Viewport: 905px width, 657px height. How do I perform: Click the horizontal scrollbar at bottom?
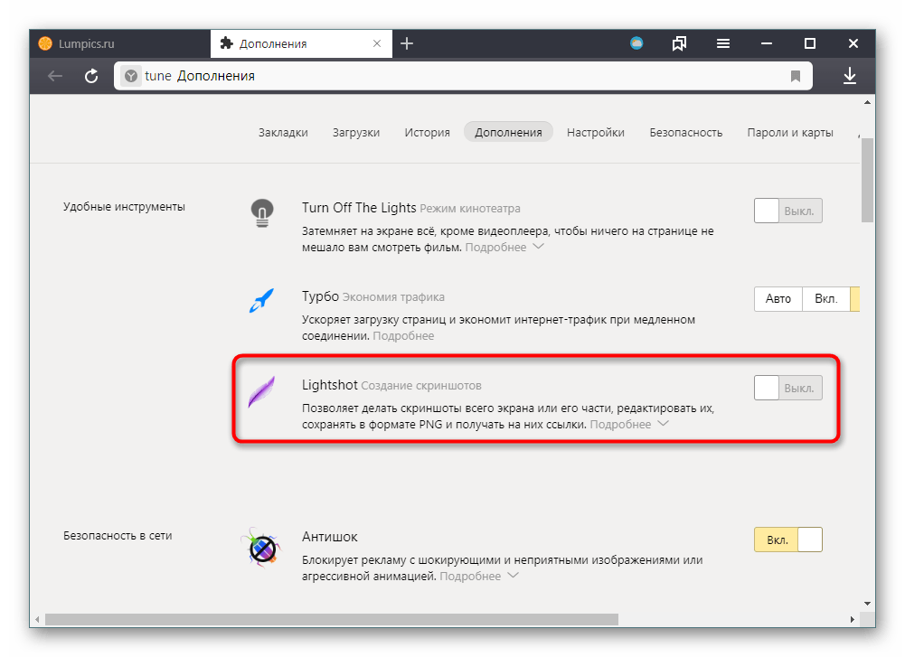(x=331, y=620)
